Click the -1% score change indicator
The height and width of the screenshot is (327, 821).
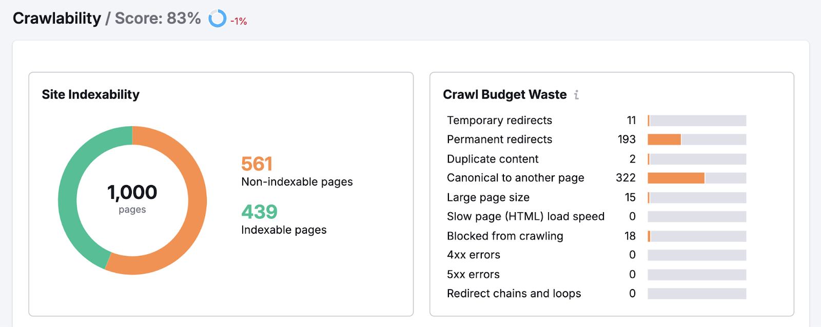[239, 22]
